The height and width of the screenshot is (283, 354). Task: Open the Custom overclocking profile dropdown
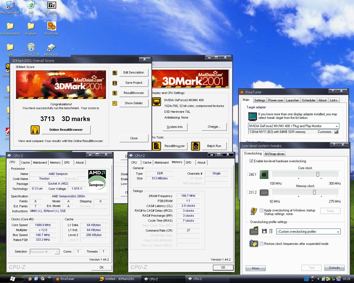338,232
